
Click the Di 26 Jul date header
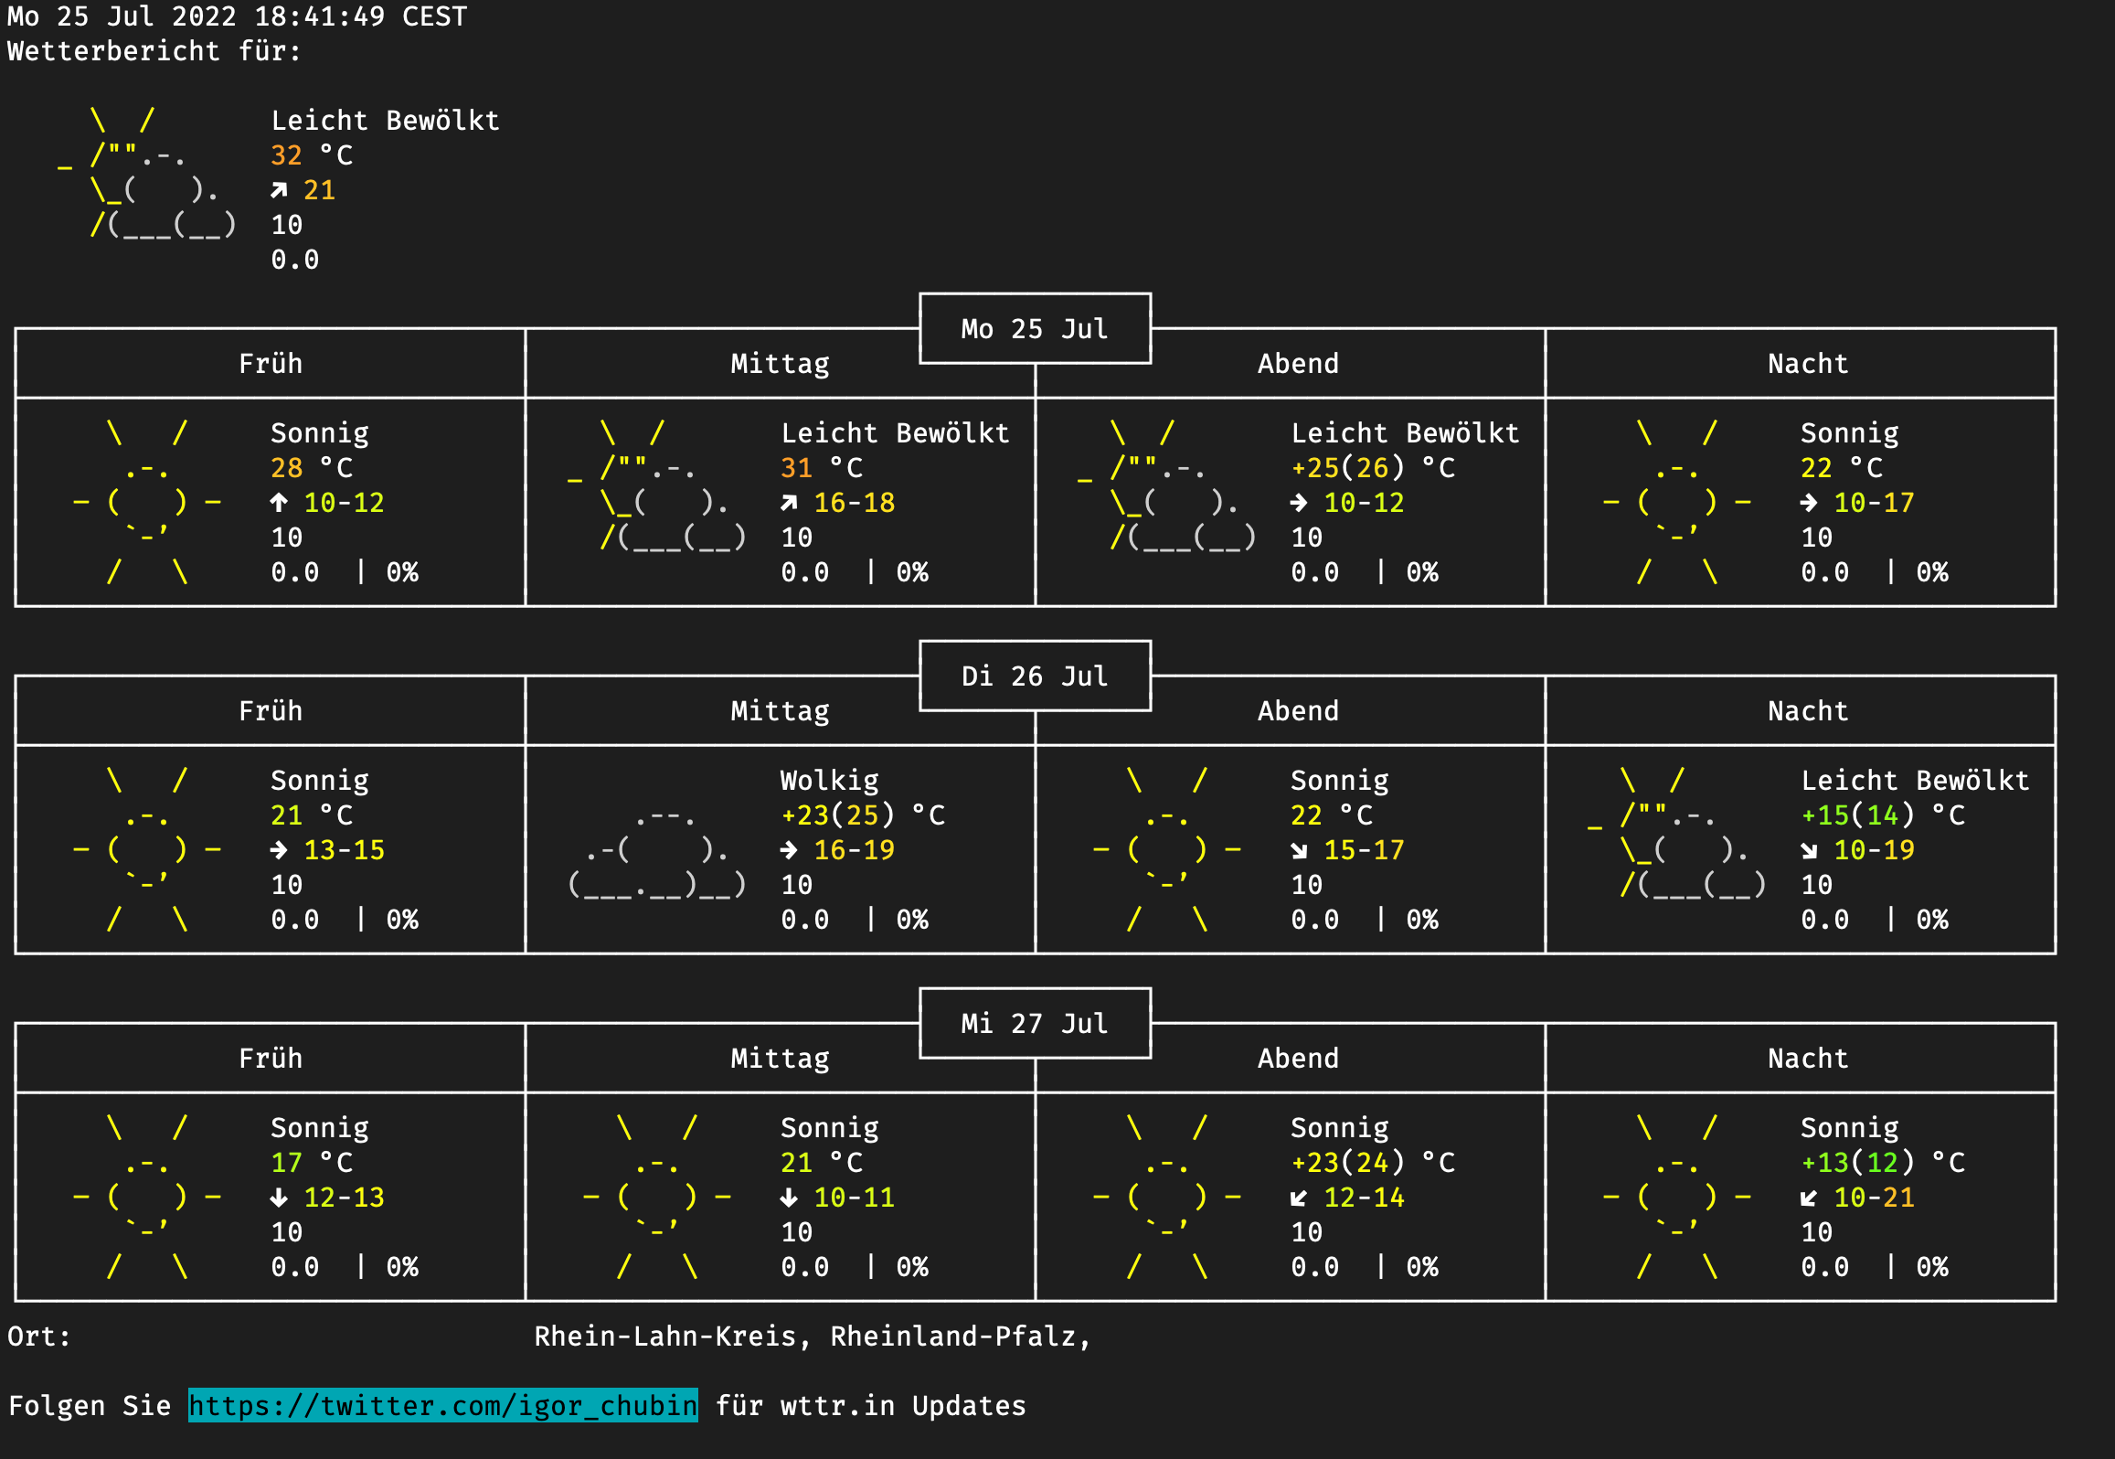(x=1034, y=676)
